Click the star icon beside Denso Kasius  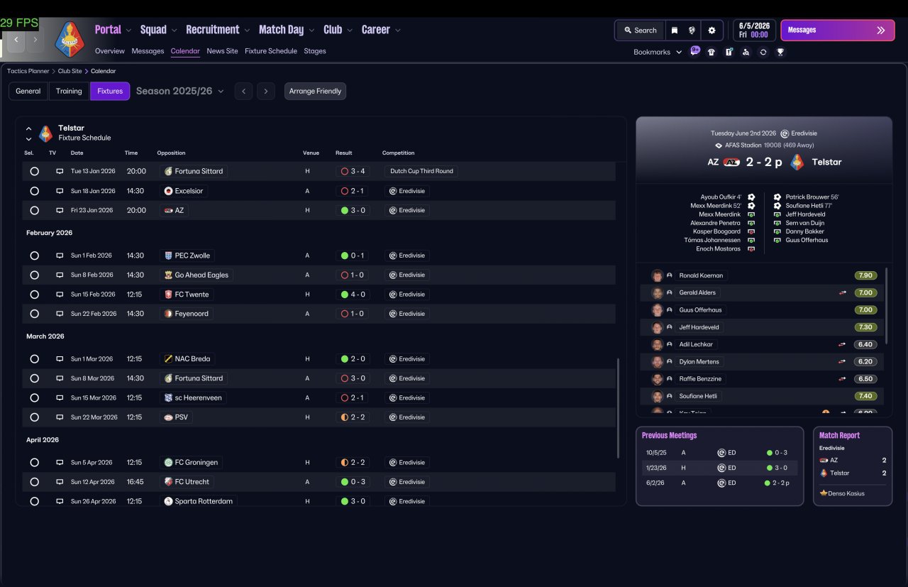pos(823,493)
